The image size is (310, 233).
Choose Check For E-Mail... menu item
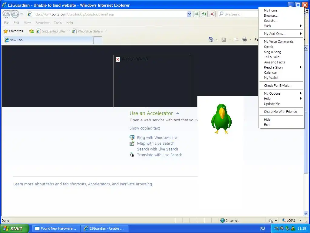[x=281, y=86]
